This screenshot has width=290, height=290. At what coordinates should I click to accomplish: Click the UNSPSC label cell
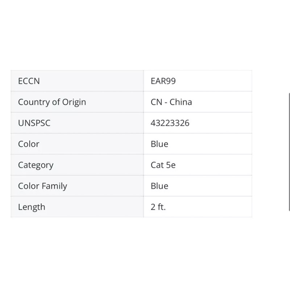34,123
